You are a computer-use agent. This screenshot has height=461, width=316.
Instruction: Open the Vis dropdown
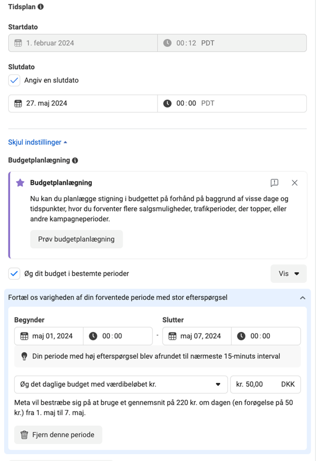(x=288, y=274)
